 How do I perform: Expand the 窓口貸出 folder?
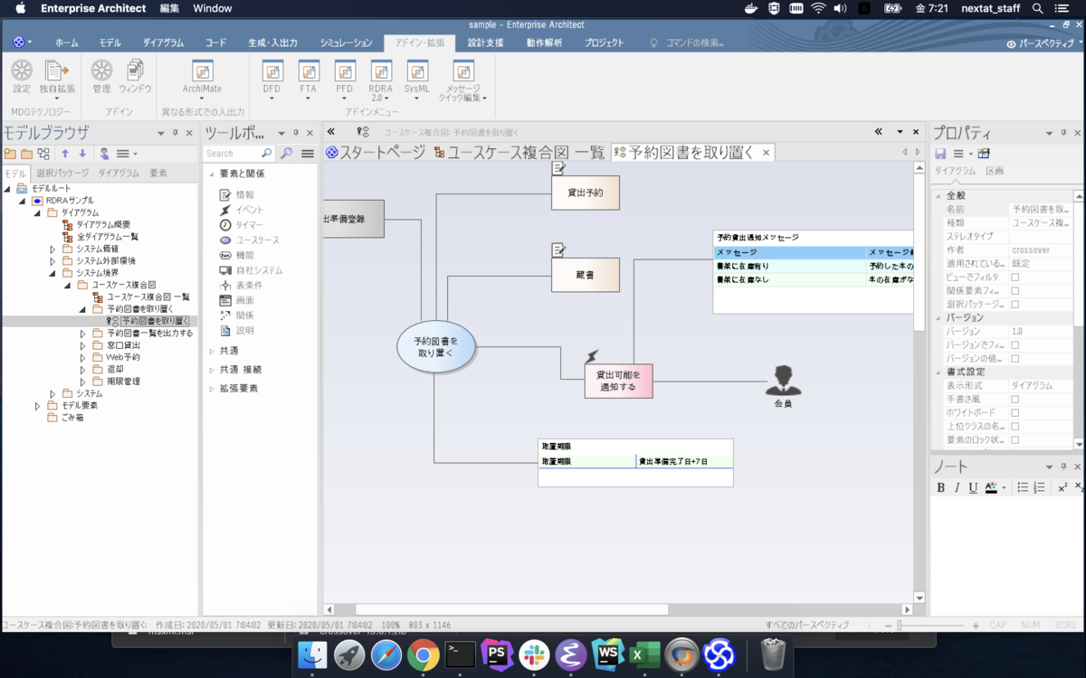(x=83, y=345)
